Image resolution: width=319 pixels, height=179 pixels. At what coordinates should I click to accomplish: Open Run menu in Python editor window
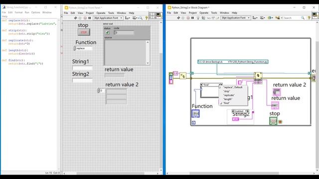coord(27,12)
